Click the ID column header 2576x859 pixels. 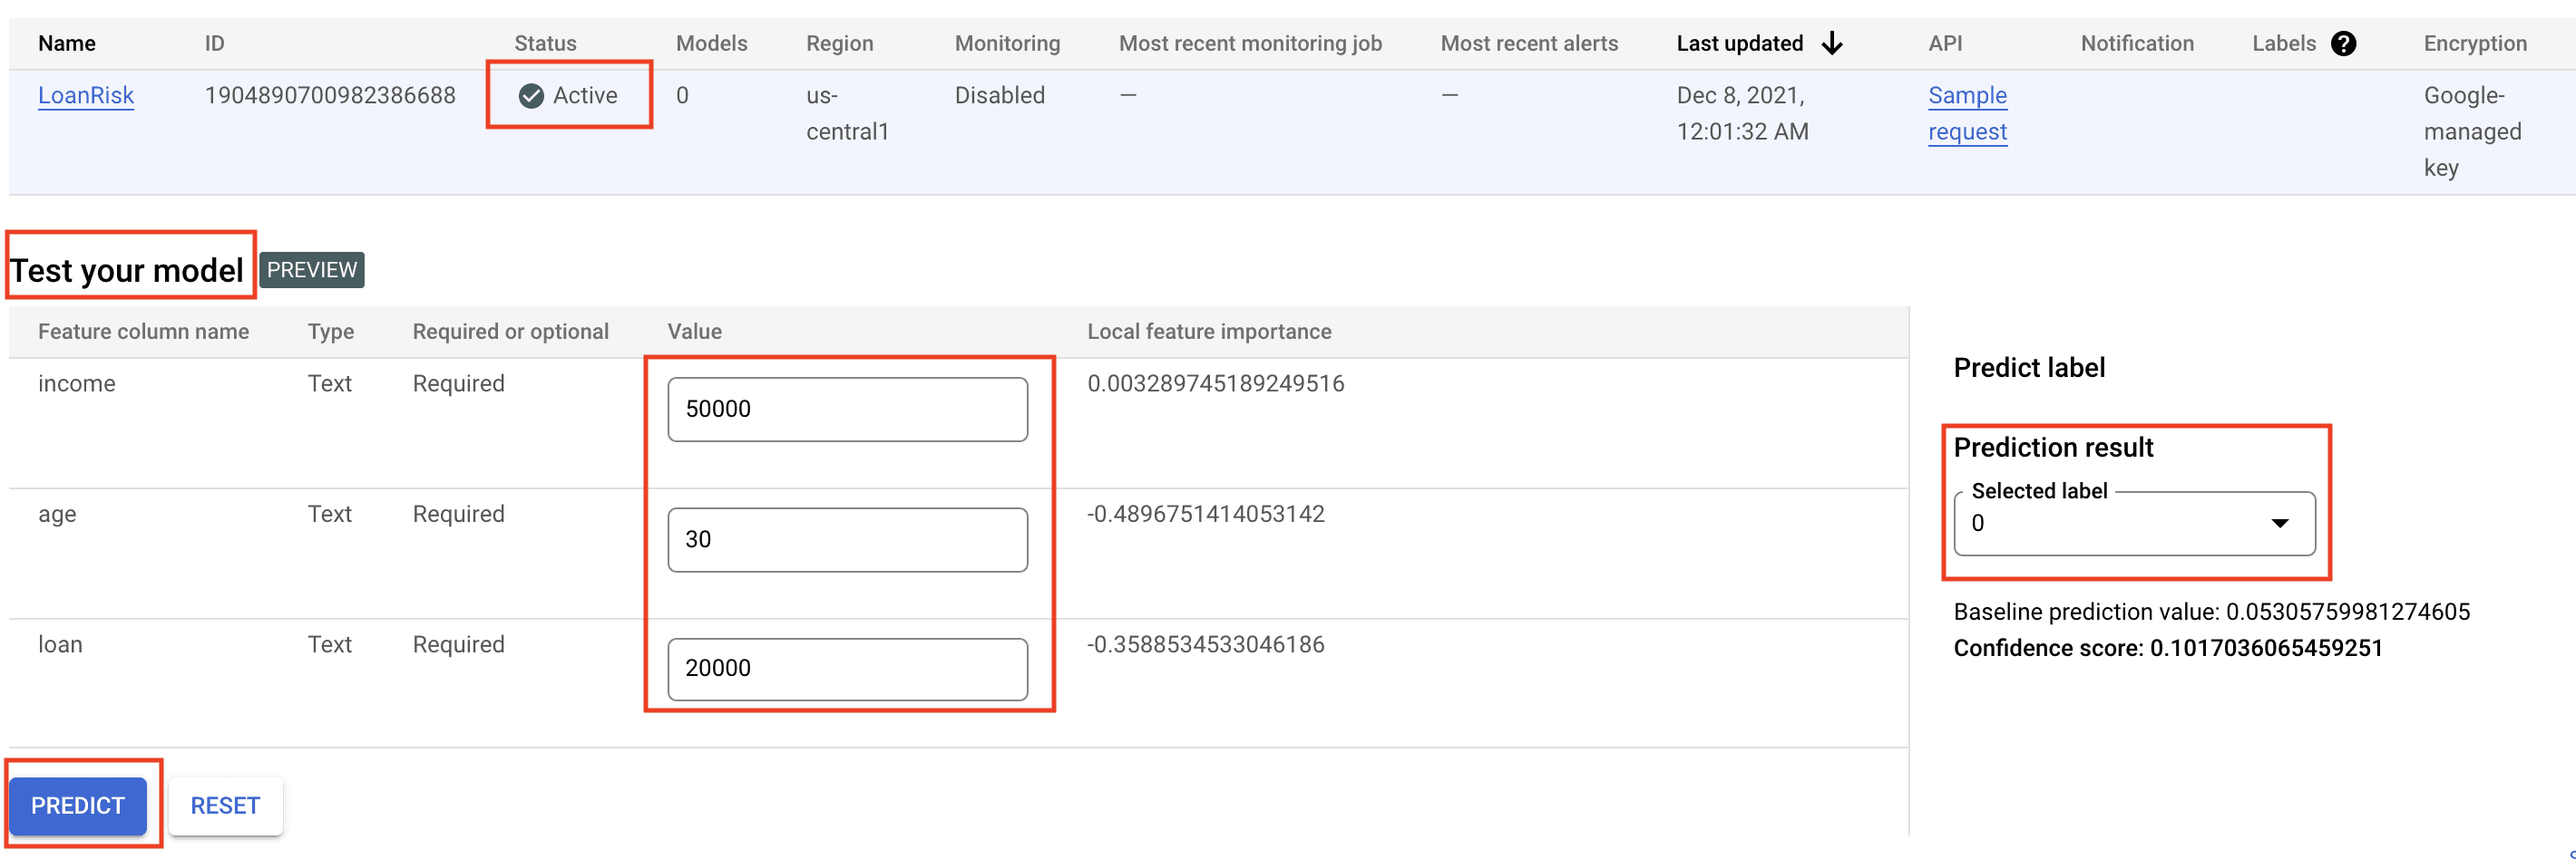point(215,44)
